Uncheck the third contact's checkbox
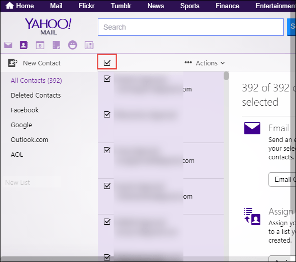Viewport: 296px width, 262px height. 107,150
